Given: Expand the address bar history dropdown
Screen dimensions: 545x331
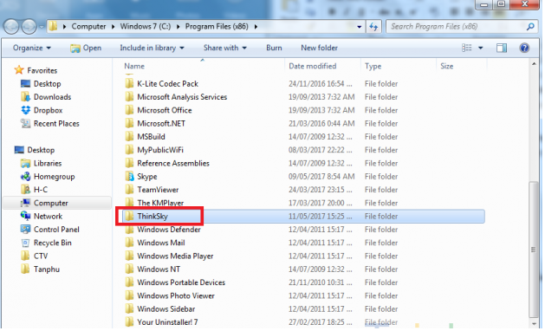Looking at the screenshot, I should pyautogui.click(x=359, y=27).
